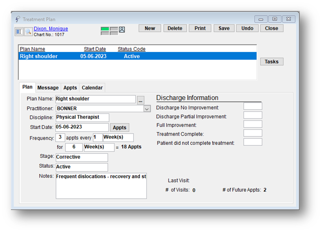Switch to the Message tab
Viewport: 322px width, 232px height.
click(x=48, y=88)
